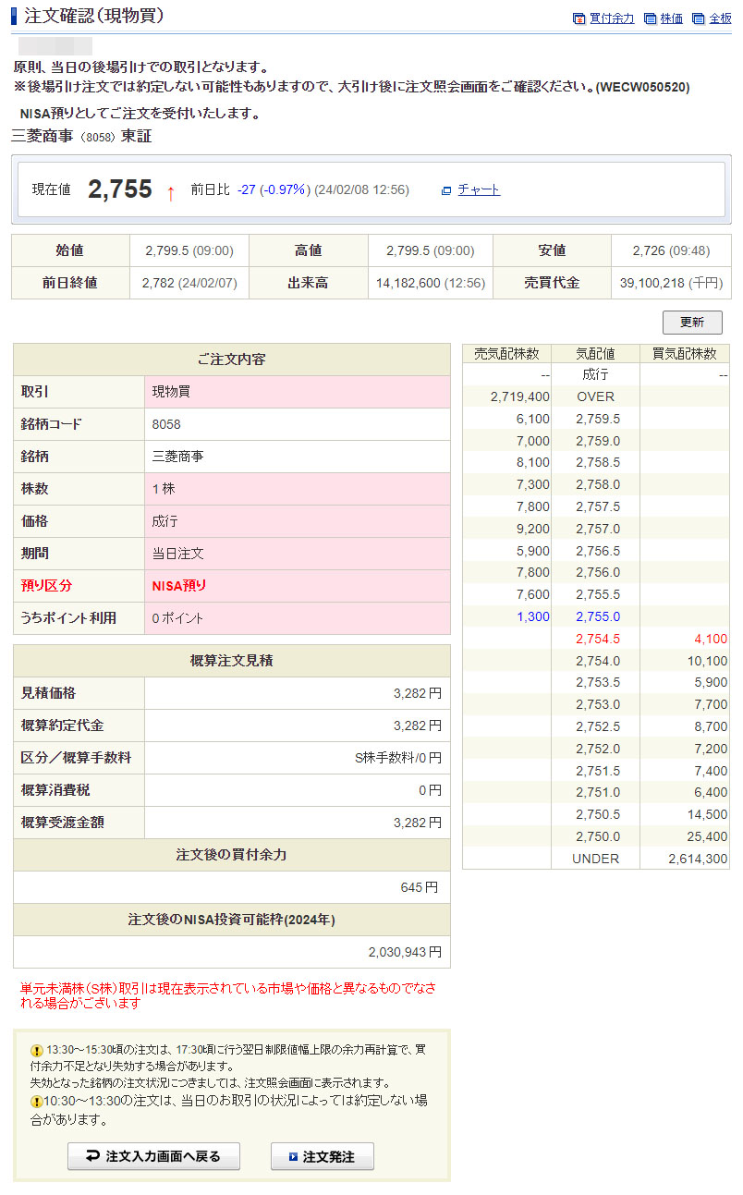Open the チャート link
This screenshot has height=1195, width=743.
(x=478, y=189)
